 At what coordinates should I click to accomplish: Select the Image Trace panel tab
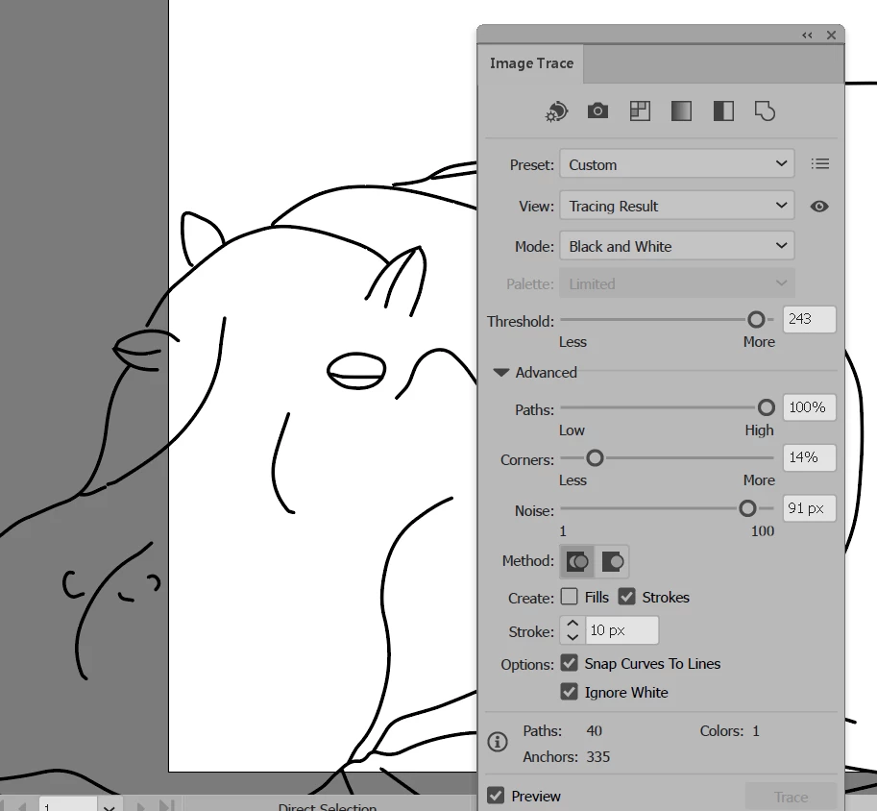(x=531, y=63)
